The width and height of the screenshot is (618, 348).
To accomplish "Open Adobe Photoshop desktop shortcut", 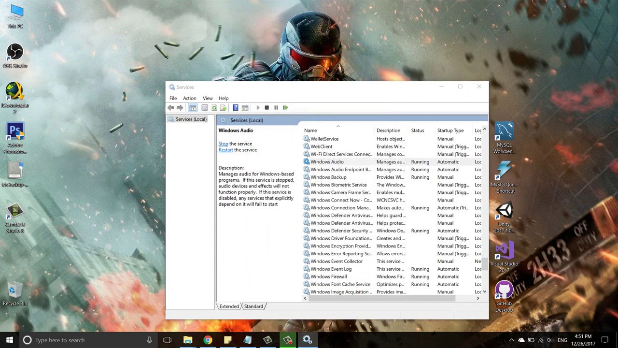I will coord(15,139).
